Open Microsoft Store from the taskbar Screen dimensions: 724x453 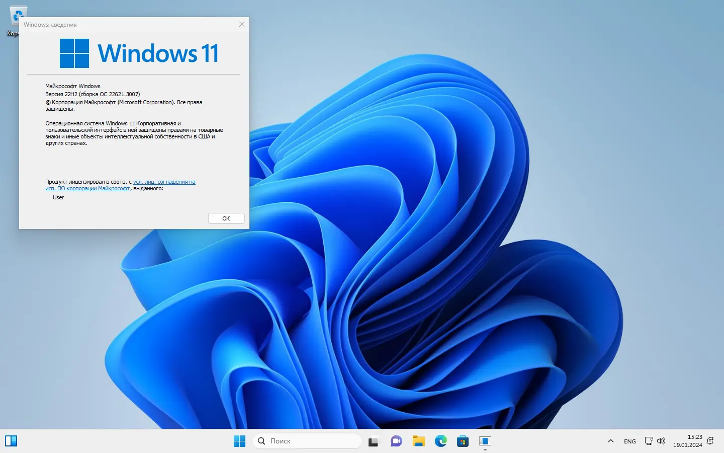click(463, 441)
